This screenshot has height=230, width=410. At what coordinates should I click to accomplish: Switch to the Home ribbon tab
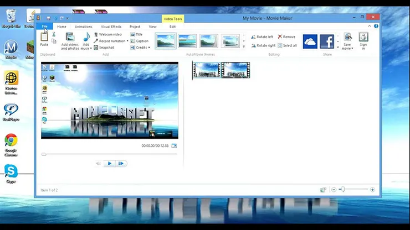click(x=61, y=27)
